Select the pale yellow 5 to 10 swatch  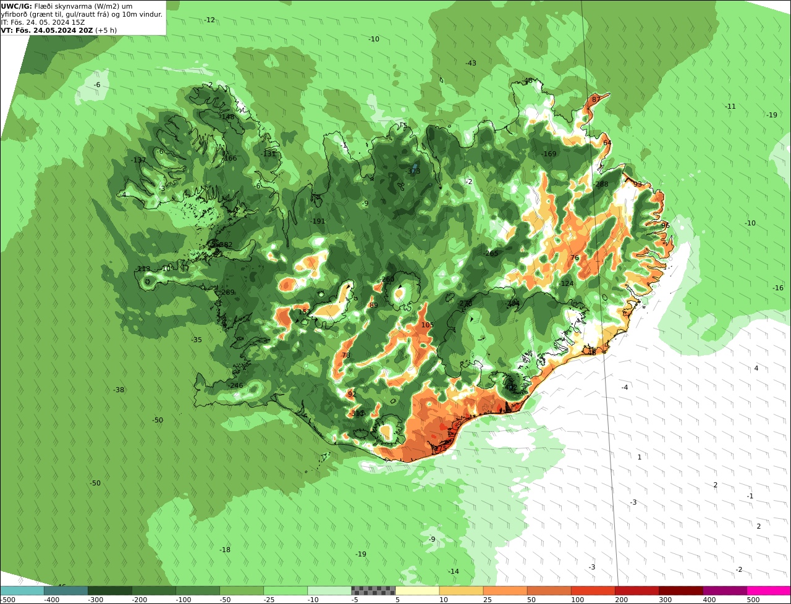[x=417, y=590]
